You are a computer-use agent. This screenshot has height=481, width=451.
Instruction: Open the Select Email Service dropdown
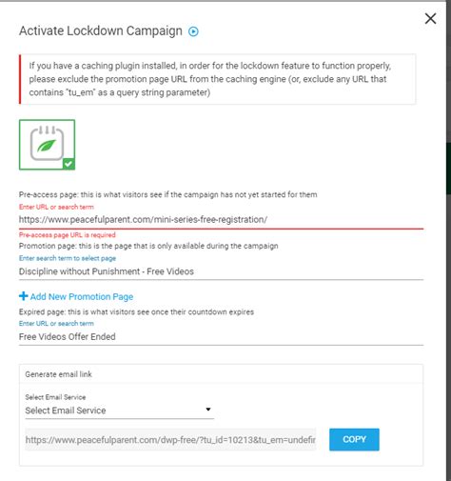pos(119,411)
